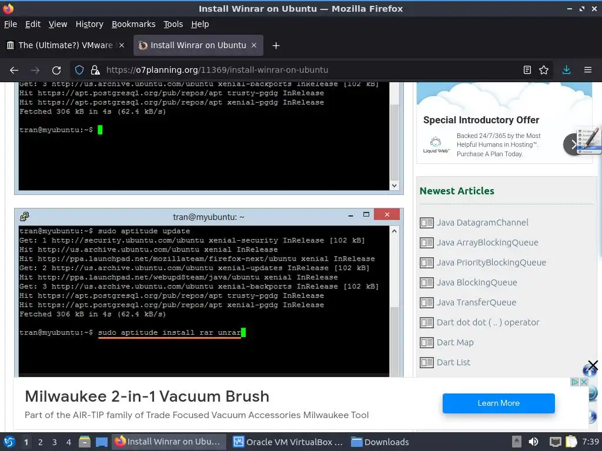The width and height of the screenshot is (602, 451).
Task: Click the PuTTY icon in terminal title
Action: pyautogui.click(x=25, y=217)
